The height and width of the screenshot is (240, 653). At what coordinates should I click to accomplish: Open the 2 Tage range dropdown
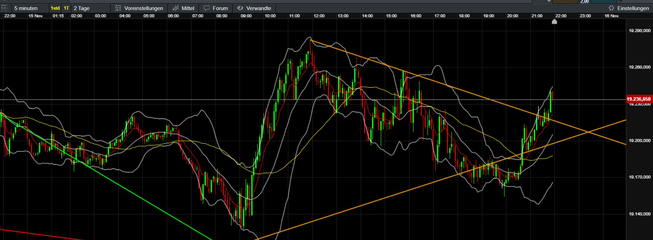pyautogui.click(x=91, y=8)
